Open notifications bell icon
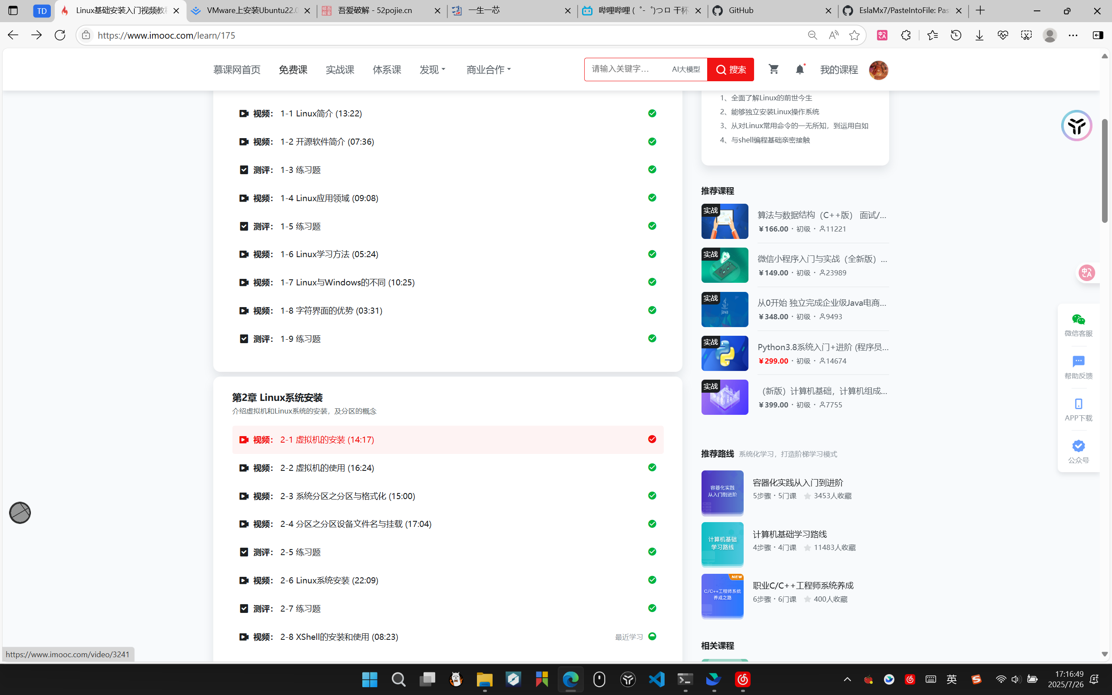This screenshot has height=695, width=1112. pyautogui.click(x=800, y=69)
